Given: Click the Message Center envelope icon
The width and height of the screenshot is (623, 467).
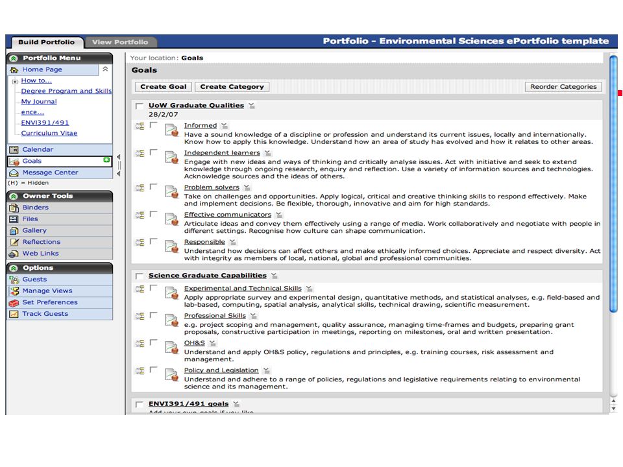Looking at the screenshot, I should pos(14,173).
